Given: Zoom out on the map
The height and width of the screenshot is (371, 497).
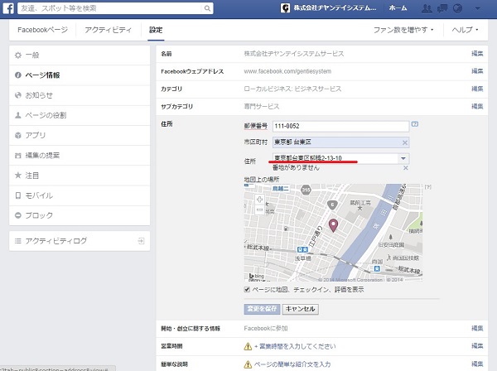Looking at the screenshot, I should pos(259,210).
